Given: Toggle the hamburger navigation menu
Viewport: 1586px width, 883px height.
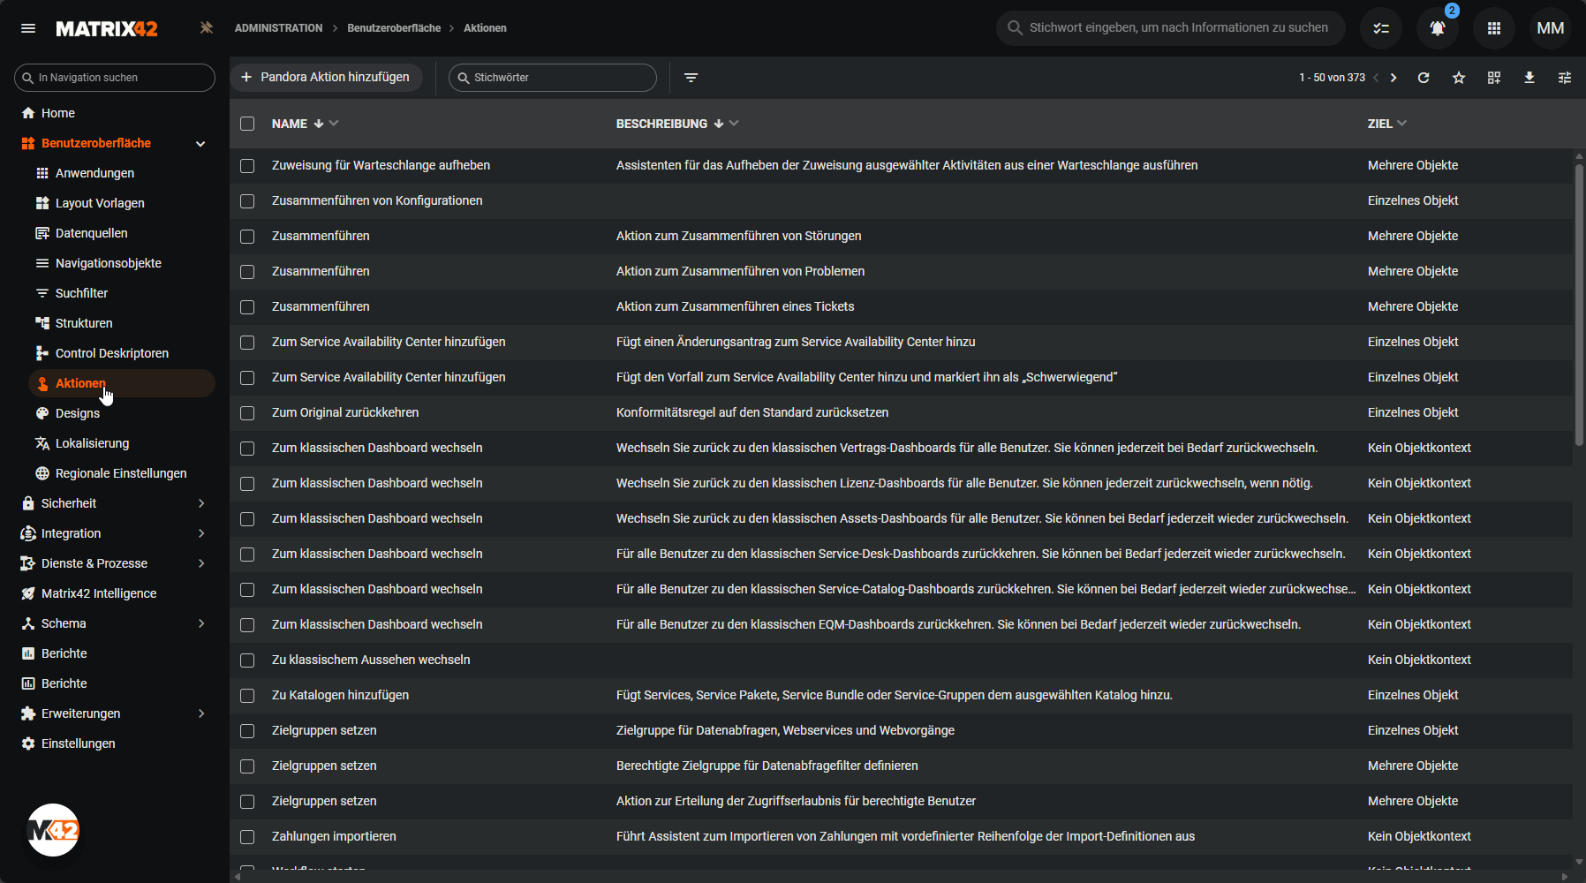Looking at the screenshot, I should tap(28, 28).
